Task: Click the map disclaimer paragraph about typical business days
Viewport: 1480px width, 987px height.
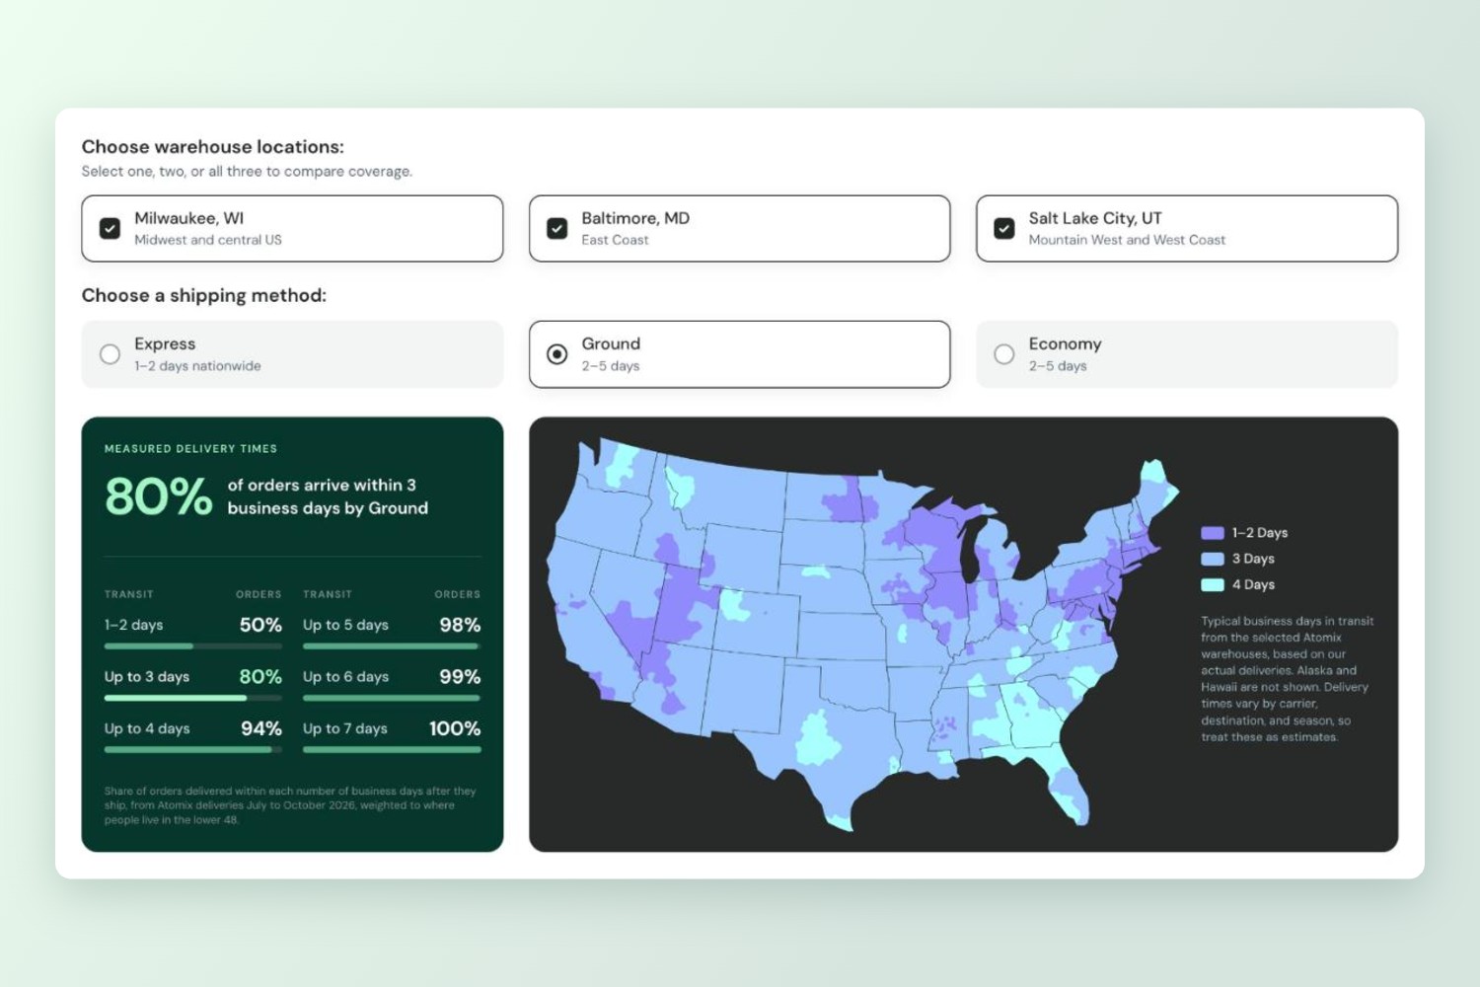Action: 1287,679
